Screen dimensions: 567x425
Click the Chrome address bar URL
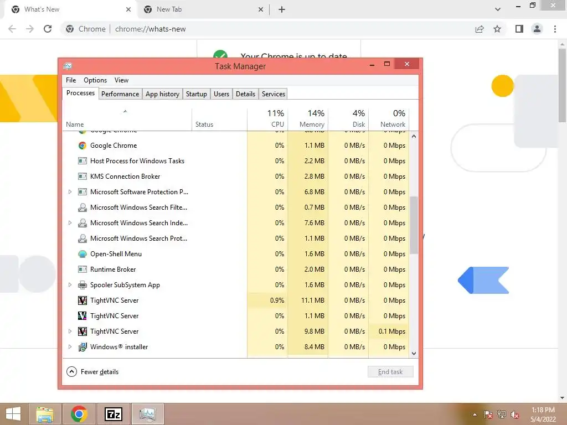151,29
